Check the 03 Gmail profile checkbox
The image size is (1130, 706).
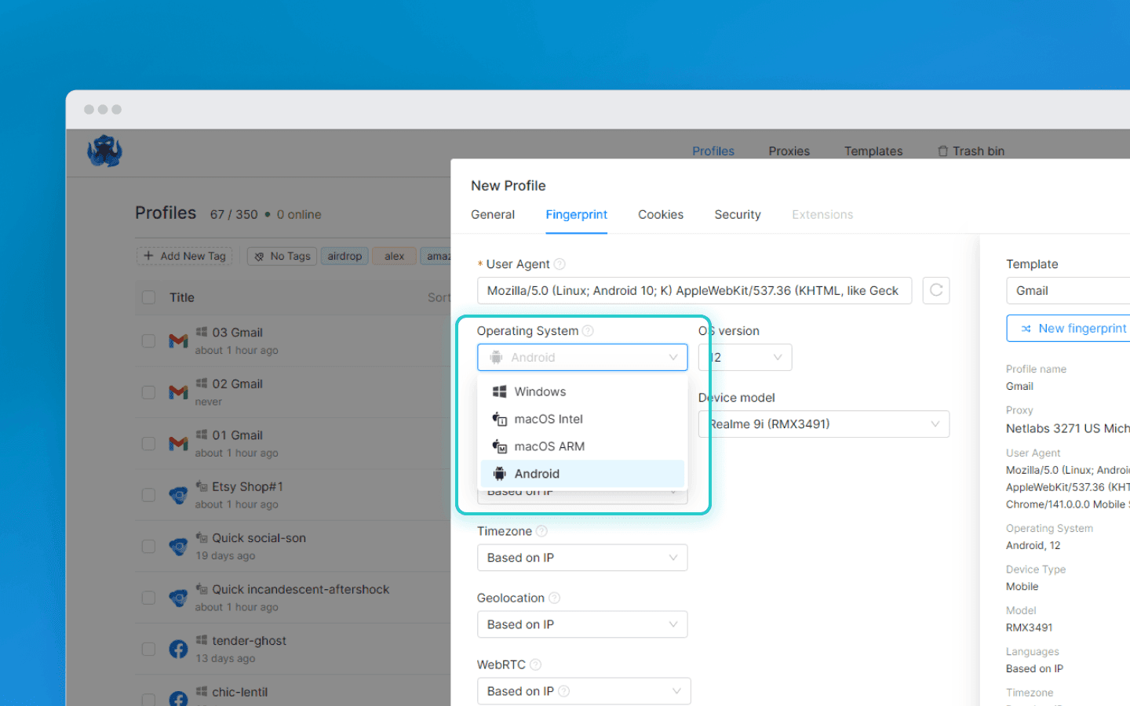(148, 340)
